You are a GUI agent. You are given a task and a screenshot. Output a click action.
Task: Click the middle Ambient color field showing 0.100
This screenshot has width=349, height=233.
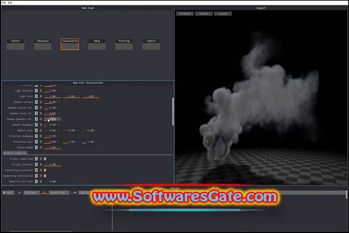click(71, 131)
